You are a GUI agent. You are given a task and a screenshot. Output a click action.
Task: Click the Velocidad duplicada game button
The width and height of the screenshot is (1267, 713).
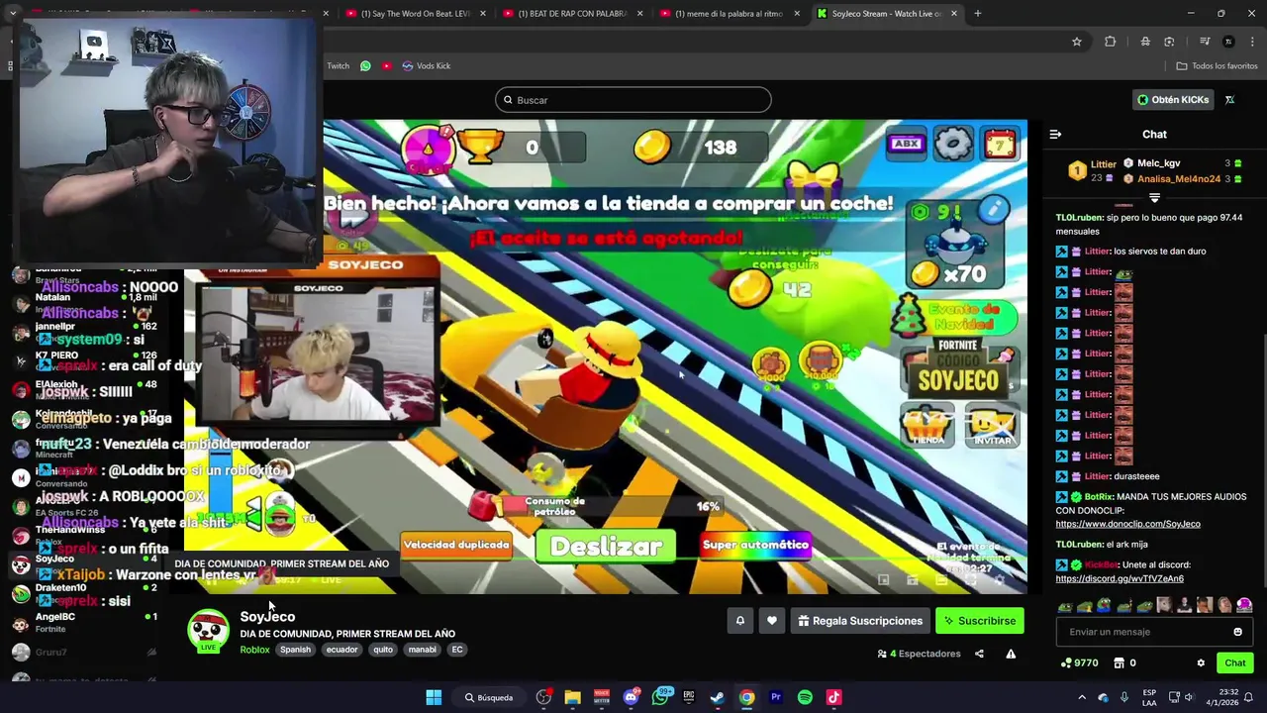tap(456, 545)
